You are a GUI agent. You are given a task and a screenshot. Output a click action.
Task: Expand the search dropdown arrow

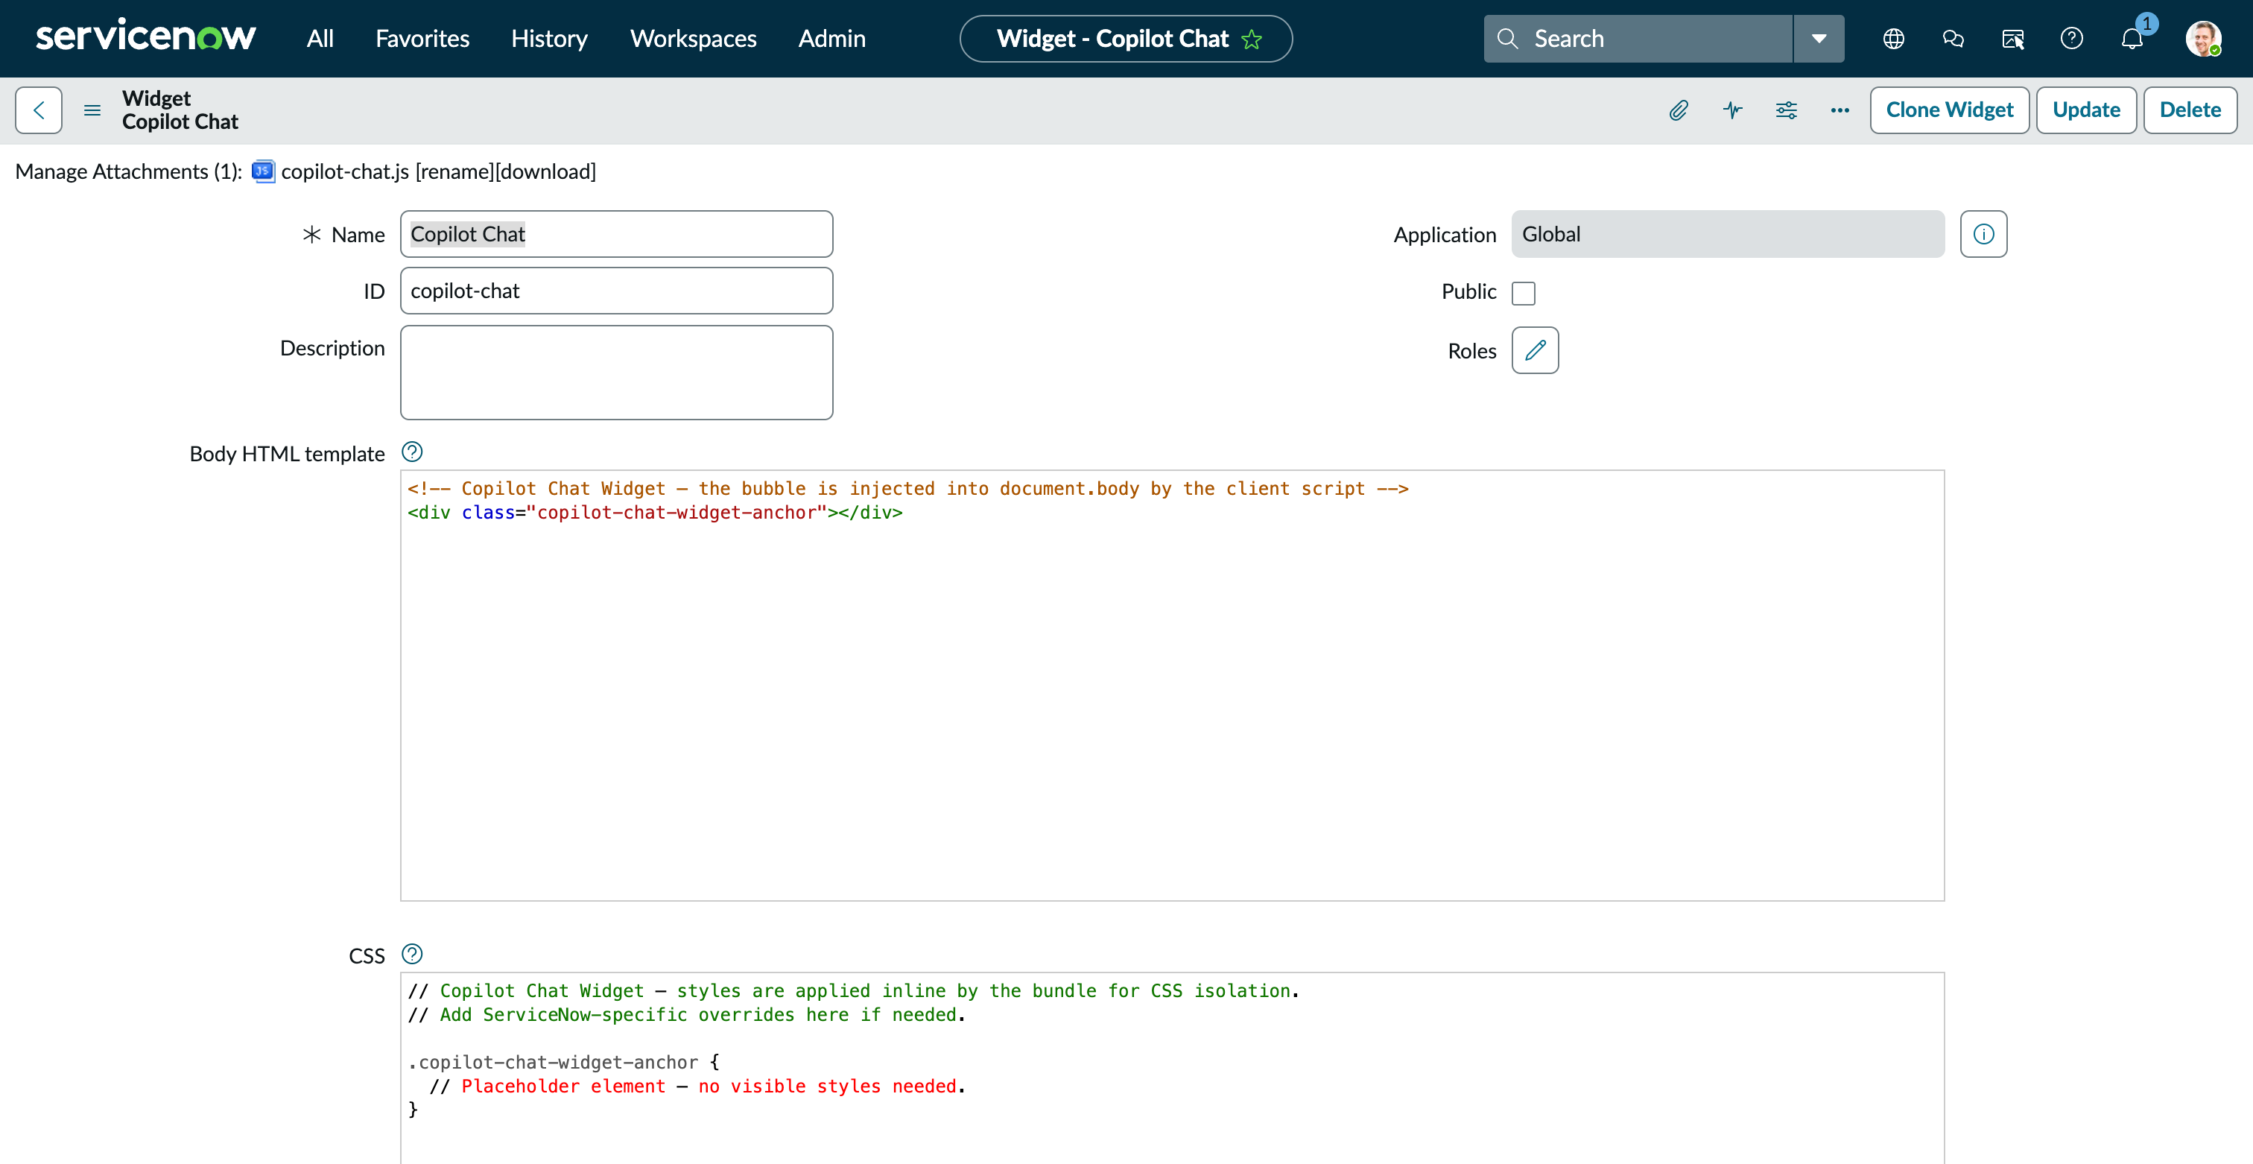[1819, 39]
